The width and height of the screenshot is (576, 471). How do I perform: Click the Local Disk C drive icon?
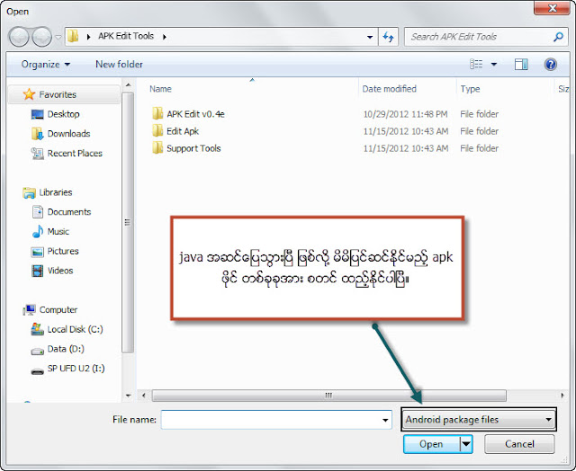pyautogui.click(x=38, y=329)
